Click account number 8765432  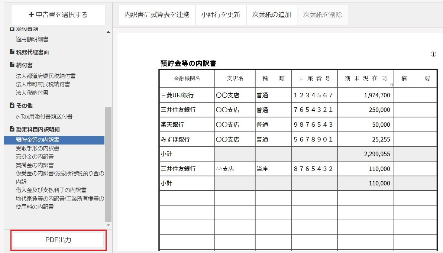tap(314, 169)
